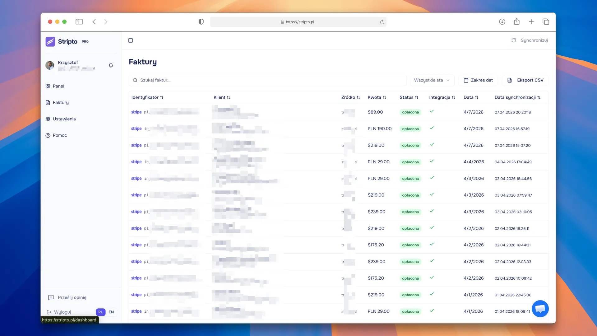Screen dimensions: 597x336
Task: Go to Panel in the sidebar
Action: 58,86
